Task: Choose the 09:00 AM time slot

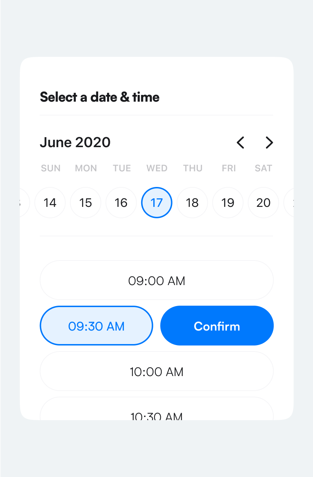Action: coord(156,280)
